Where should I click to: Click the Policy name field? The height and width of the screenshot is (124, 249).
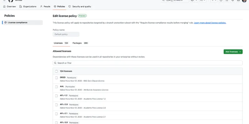(x=66, y=34)
